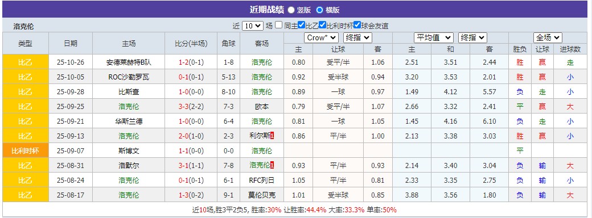The height and width of the screenshot is (218, 592).
Task: Click 欧本 away team link
Action: (x=262, y=107)
